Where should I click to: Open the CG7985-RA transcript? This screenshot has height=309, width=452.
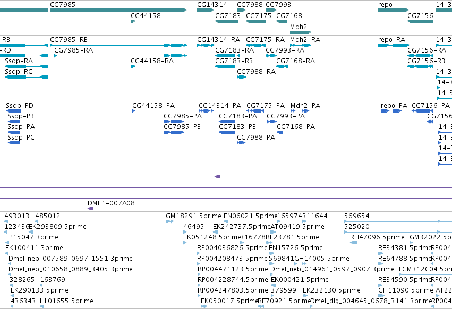(x=121, y=56)
